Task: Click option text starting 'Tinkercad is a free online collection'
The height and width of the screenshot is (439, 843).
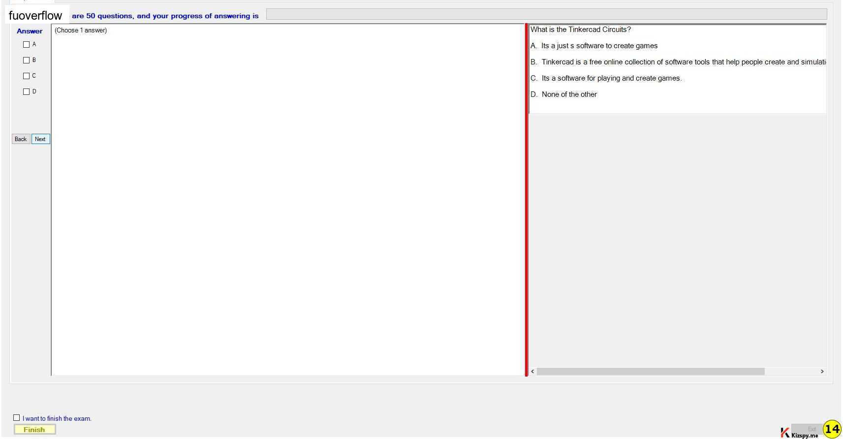Action: 684,62
